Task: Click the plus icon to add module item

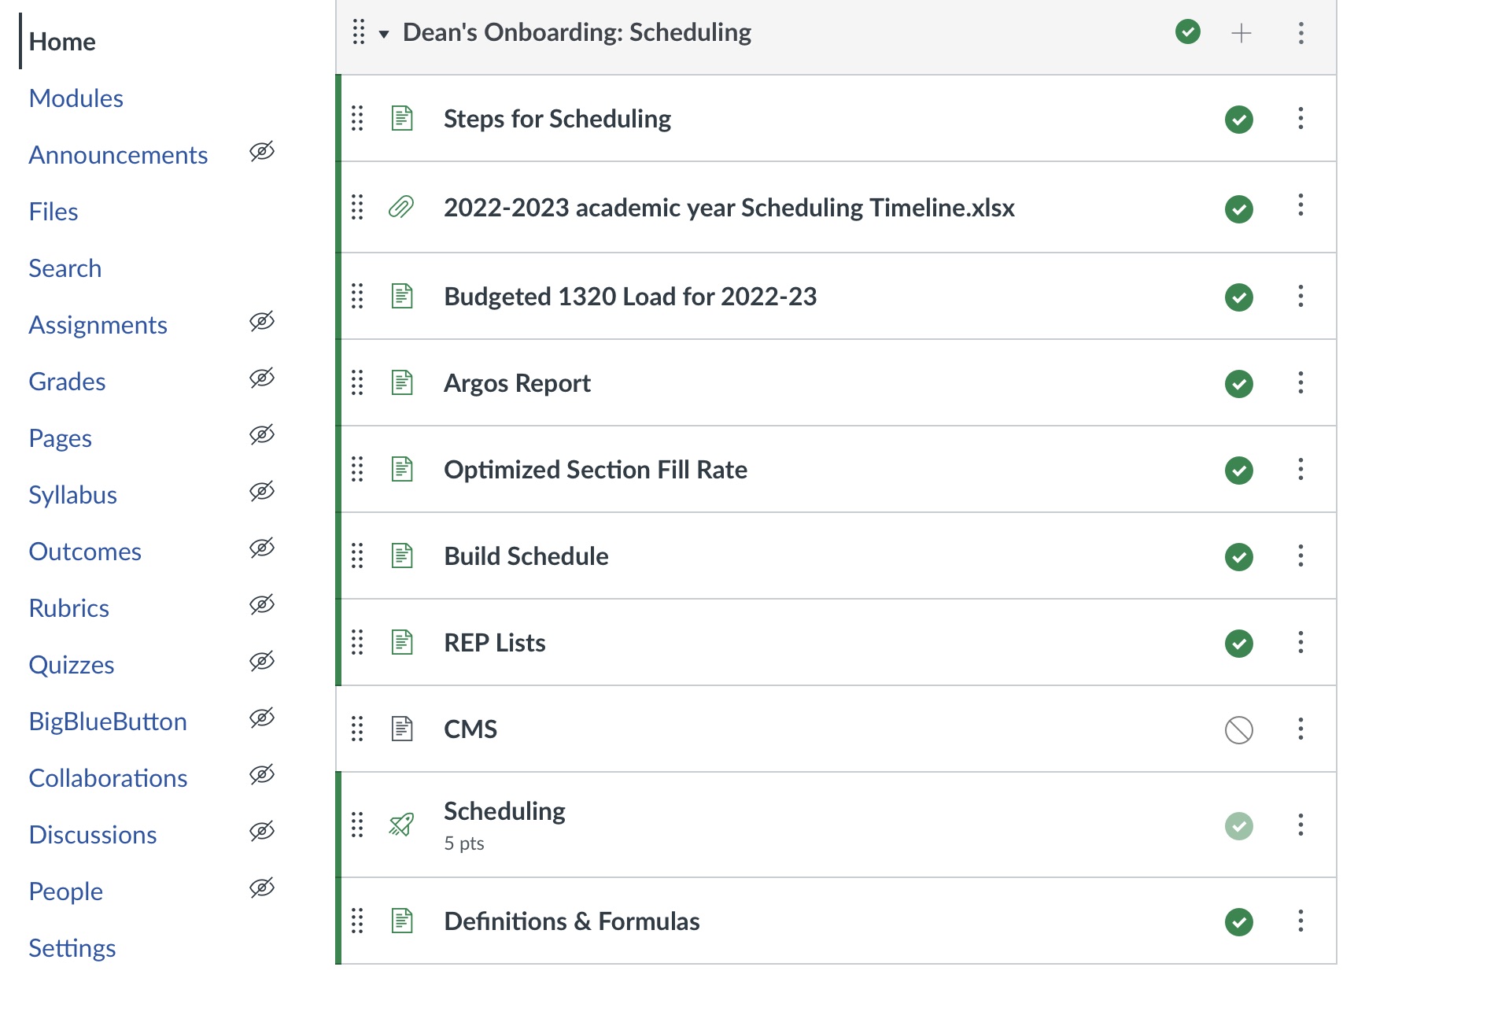Action: coord(1241,33)
